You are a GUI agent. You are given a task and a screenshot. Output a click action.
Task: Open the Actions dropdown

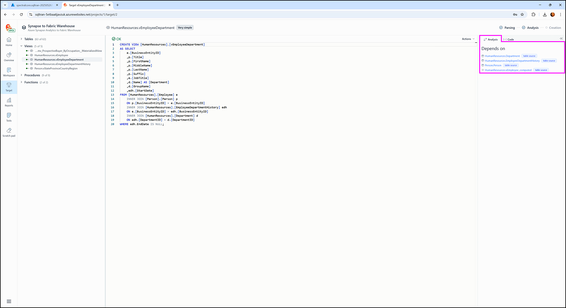tap(468, 39)
